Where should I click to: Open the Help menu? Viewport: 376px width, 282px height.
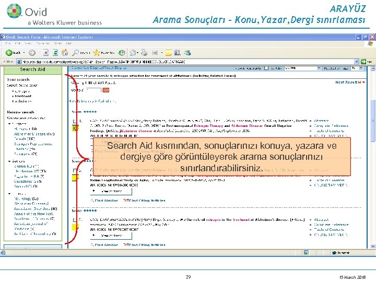click(69, 43)
